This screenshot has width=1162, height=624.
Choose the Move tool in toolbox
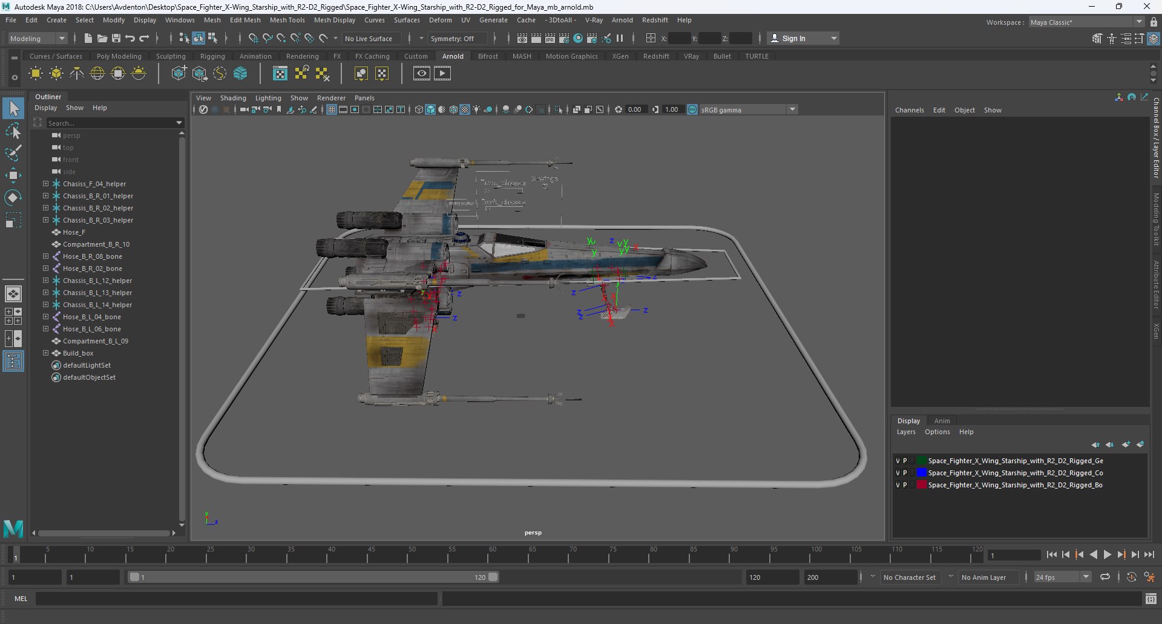[13, 175]
